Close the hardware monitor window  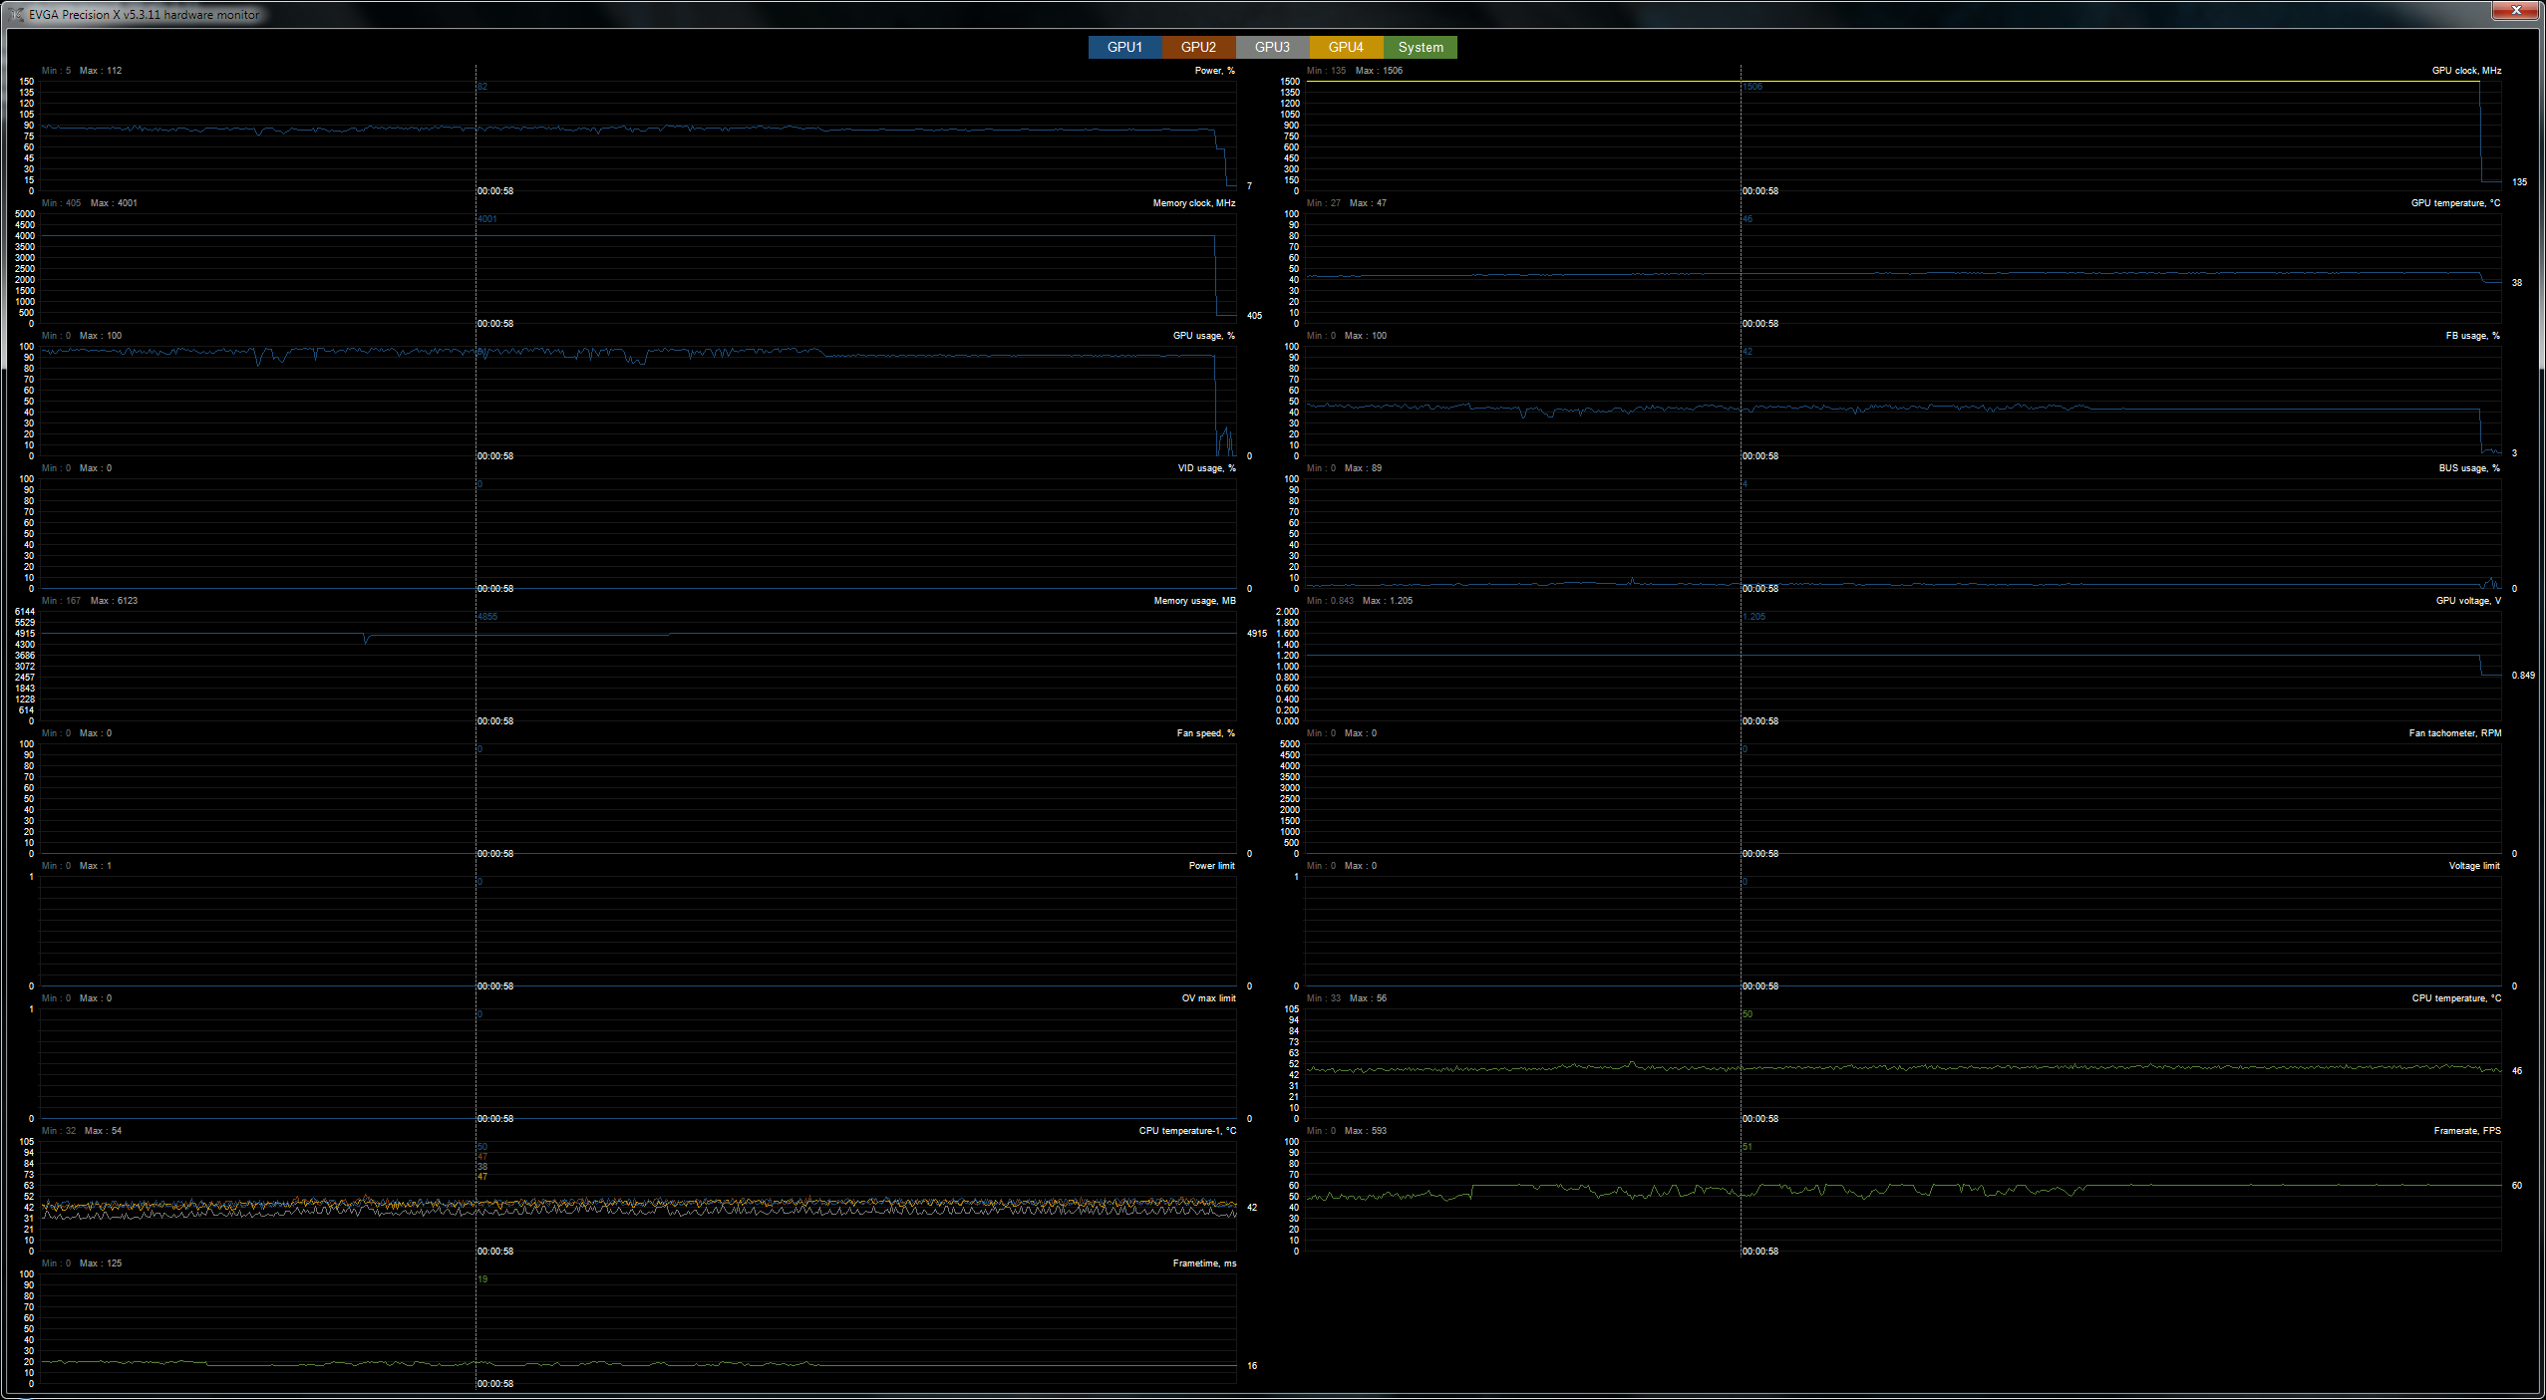[x=2515, y=10]
